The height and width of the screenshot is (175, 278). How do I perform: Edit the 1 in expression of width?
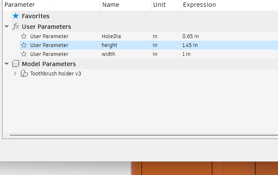click(186, 54)
